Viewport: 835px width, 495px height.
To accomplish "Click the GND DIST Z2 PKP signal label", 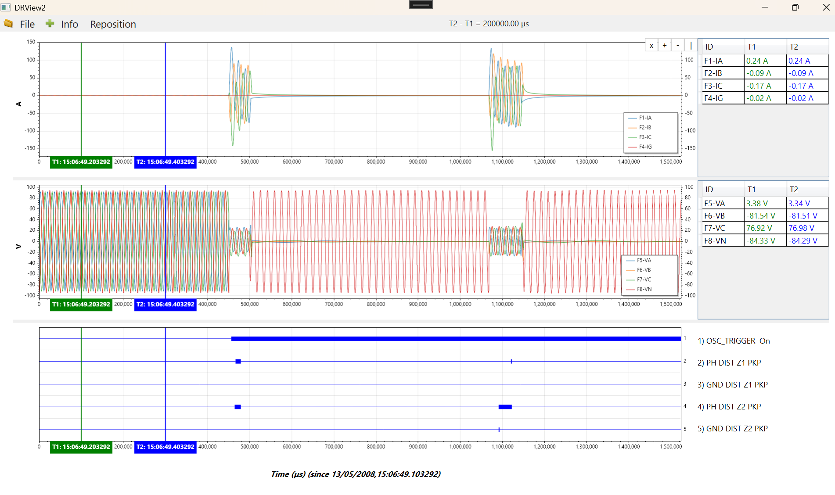I will (733, 429).
